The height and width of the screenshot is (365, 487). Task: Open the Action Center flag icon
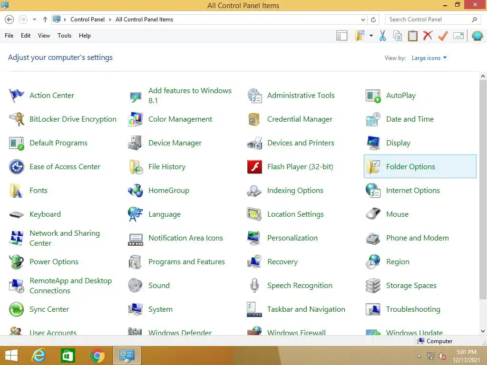coord(16,95)
